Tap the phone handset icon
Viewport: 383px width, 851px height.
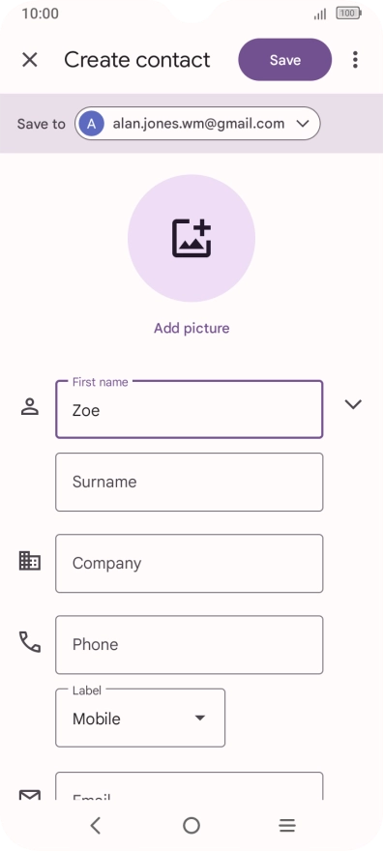(30, 641)
